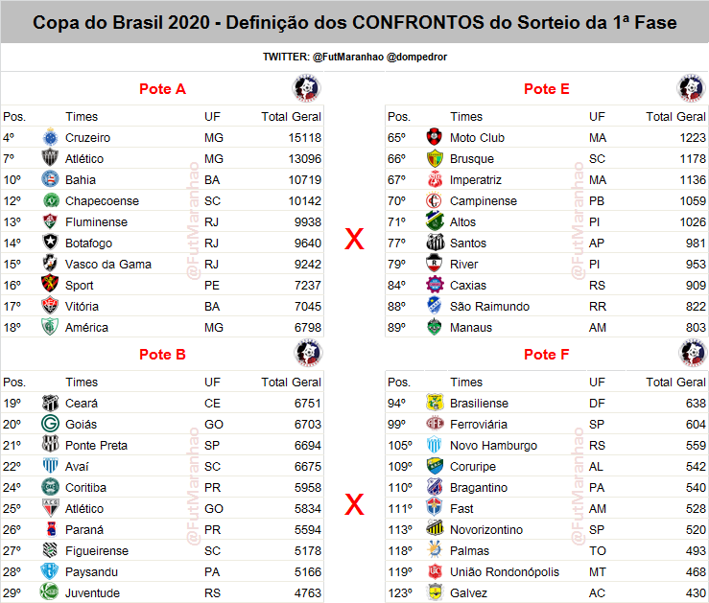This screenshot has width=709, height=603.
Task: Click the Novorizontino striped crest
Action: pos(435,529)
